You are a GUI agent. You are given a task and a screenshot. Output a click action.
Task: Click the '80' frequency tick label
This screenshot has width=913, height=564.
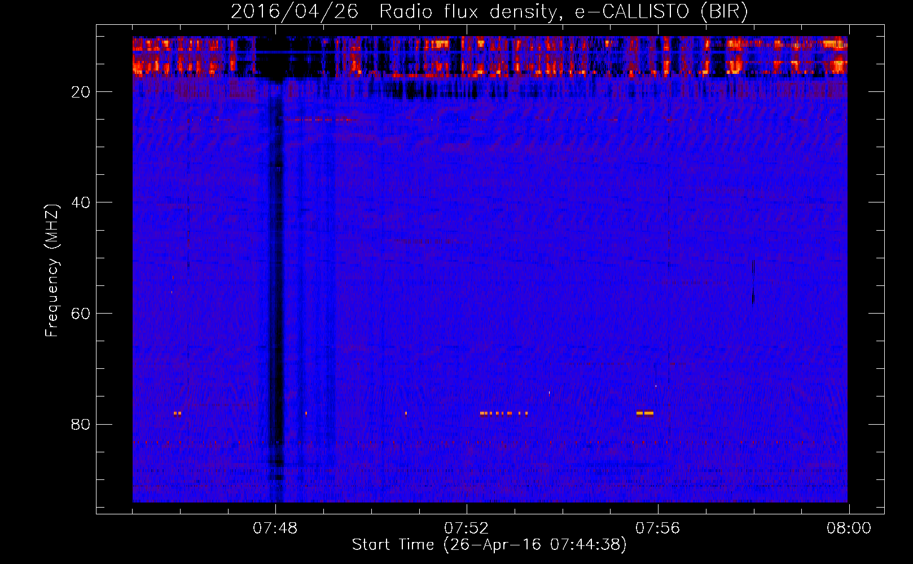(81, 424)
